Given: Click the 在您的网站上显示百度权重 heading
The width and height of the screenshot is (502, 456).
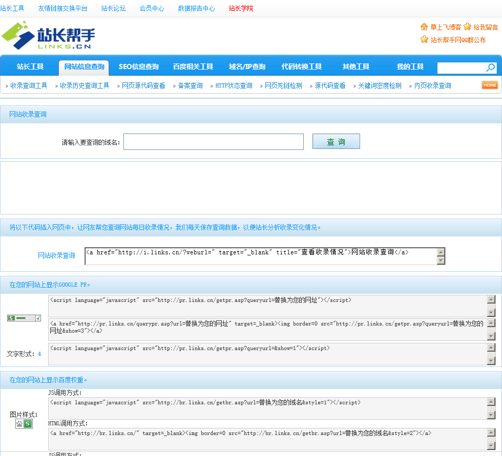Looking at the screenshot, I should pyautogui.click(x=48, y=380).
